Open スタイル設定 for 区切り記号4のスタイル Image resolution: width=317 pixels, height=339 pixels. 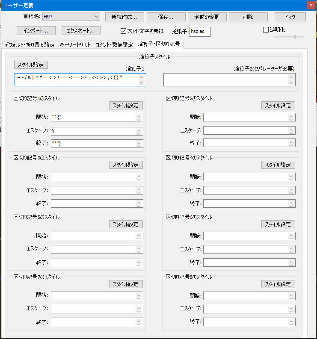coord(278,165)
